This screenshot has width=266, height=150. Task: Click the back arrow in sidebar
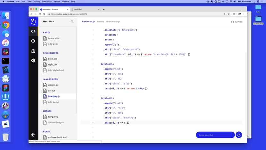[x=33, y=135]
